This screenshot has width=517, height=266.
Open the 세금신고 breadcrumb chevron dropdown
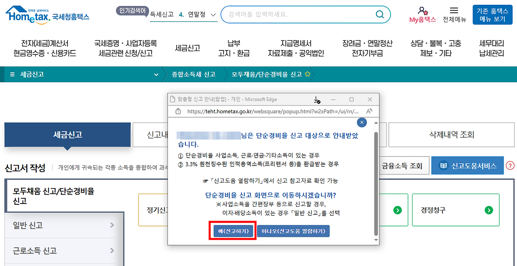click(x=156, y=74)
